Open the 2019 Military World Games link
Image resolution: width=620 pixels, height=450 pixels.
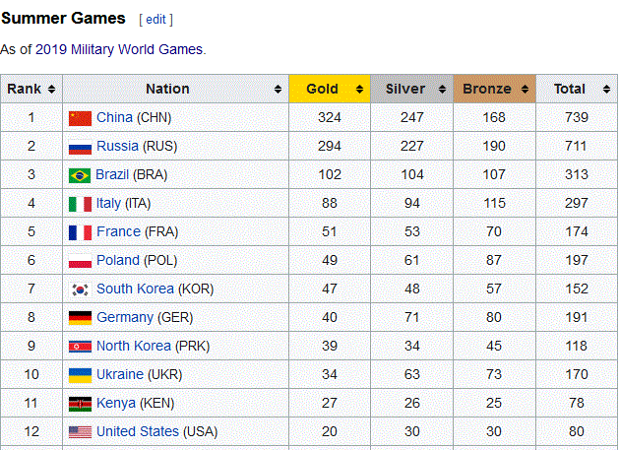tap(118, 49)
